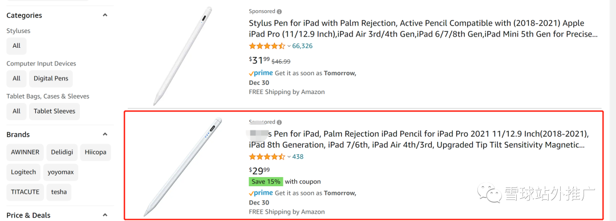Click star rating of the 66,326-review stylus
616x221 pixels.
pos(267,46)
